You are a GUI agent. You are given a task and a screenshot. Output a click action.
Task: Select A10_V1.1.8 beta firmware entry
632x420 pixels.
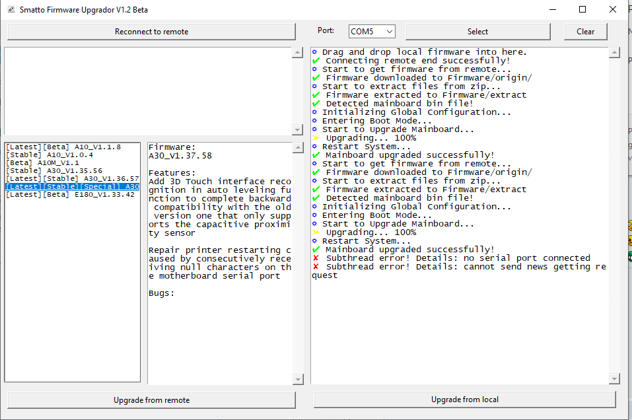coord(63,147)
